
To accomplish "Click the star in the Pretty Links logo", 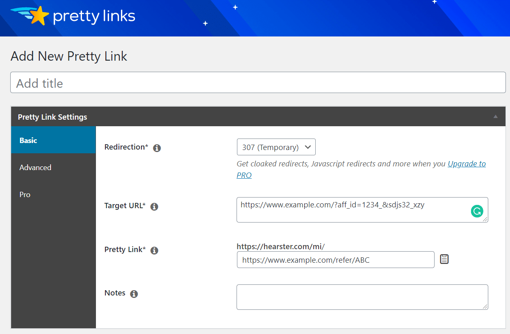I will (40, 16).
